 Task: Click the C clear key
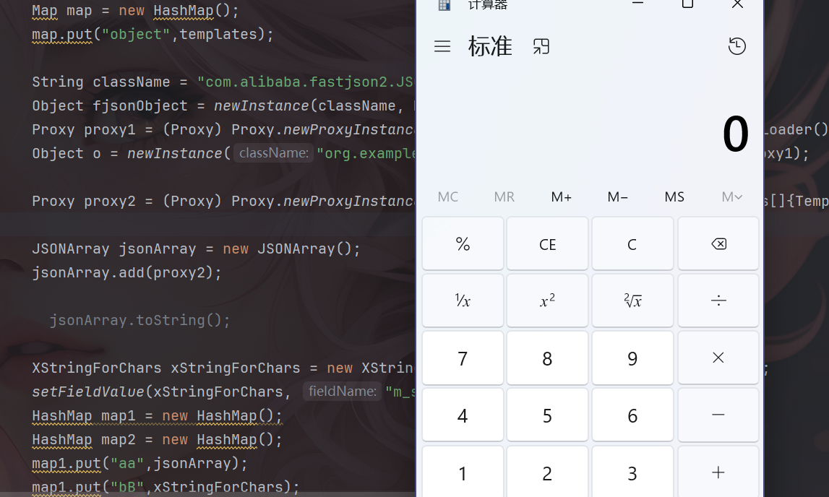632,244
